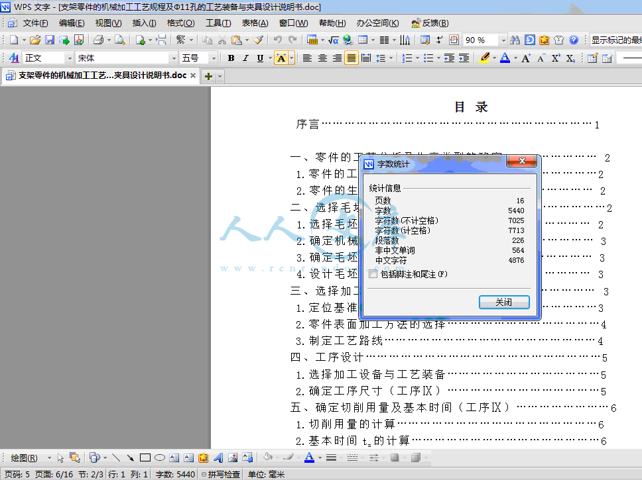
Task: Open the 显示标记 display dropdown
Action: click(x=615, y=40)
